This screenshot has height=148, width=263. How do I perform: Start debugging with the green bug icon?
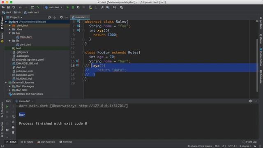[73, 7]
